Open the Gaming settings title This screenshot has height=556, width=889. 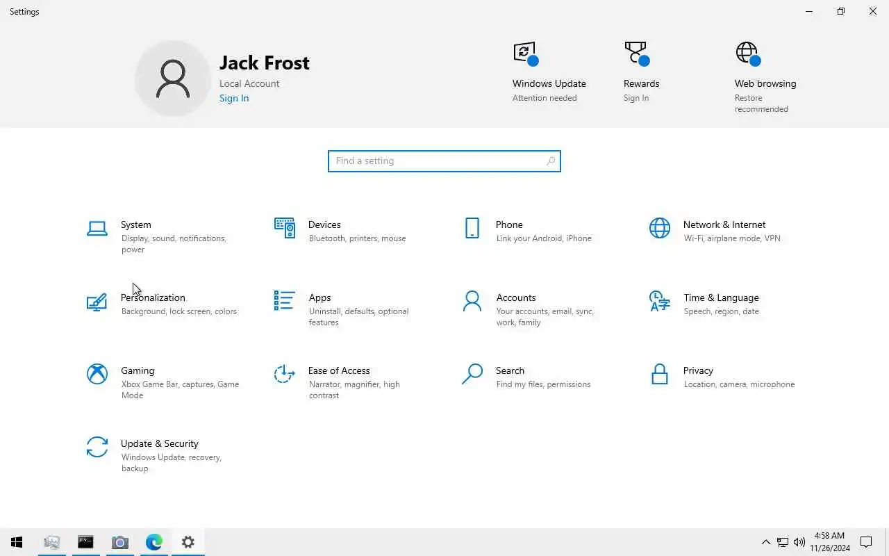click(x=138, y=370)
